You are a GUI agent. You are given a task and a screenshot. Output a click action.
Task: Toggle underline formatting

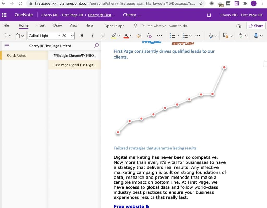[x=103, y=36]
